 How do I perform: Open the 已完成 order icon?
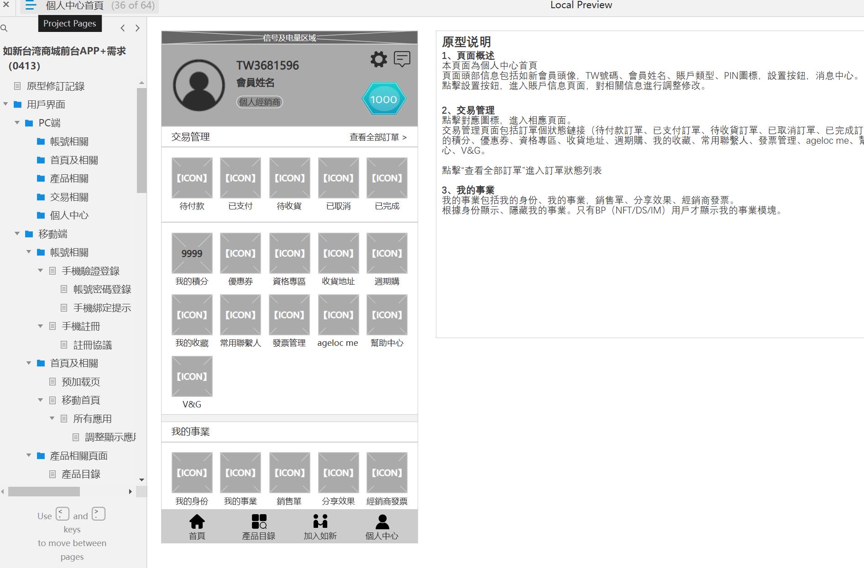387,178
